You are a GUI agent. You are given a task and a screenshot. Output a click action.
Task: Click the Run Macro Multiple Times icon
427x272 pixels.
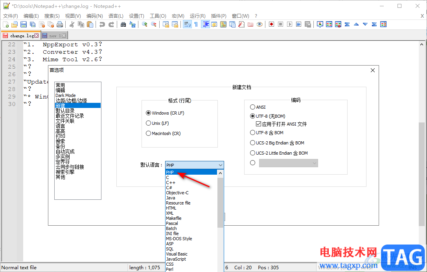pos(299,24)
